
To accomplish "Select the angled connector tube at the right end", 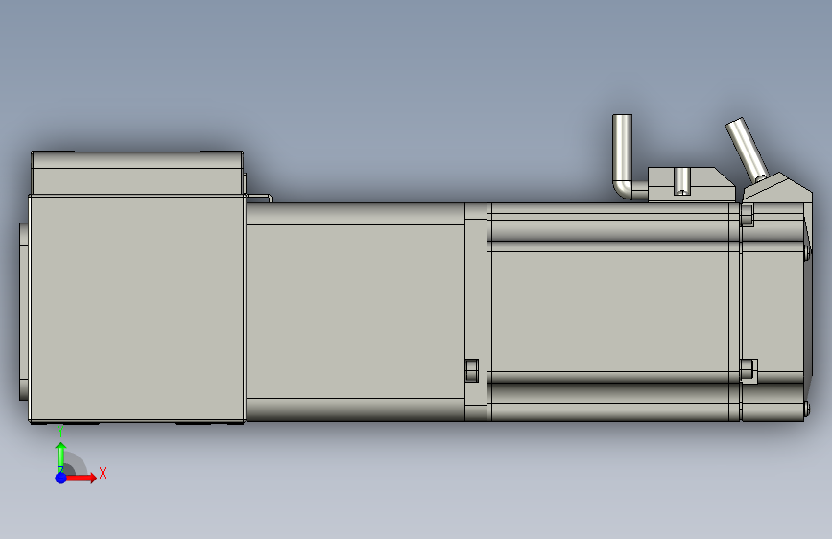I will [747, 150].
